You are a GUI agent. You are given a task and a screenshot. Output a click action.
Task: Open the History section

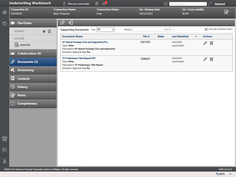tap(33, 87)
